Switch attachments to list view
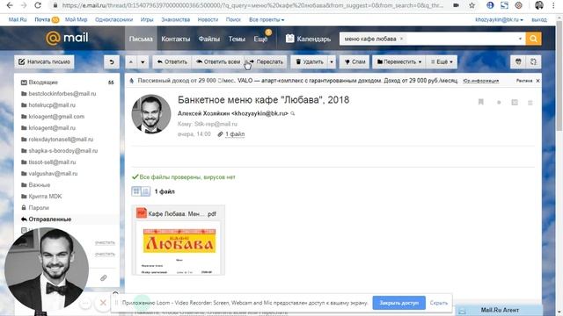Image resolution: width=563 pixels, height=316 pixels. click(145, 191)
